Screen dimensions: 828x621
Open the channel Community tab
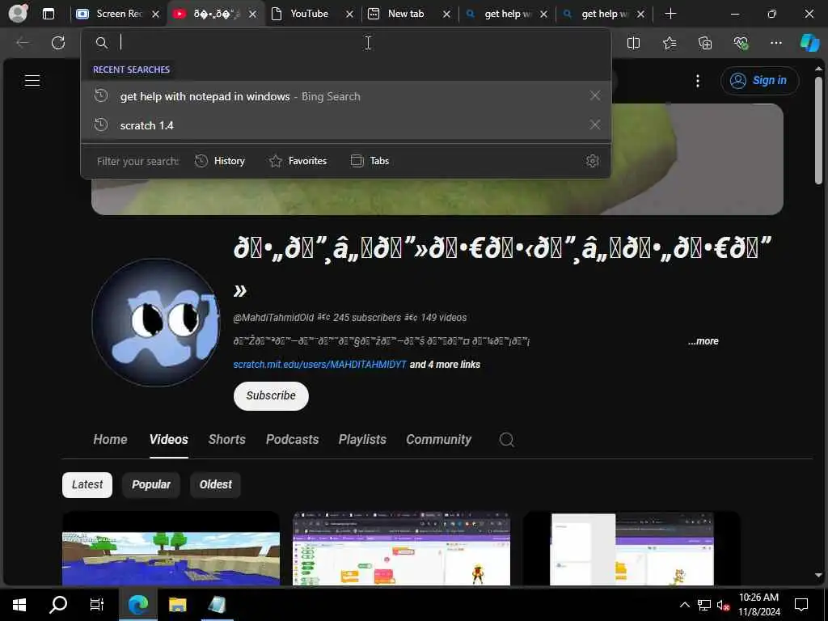[x=438, y=439]
